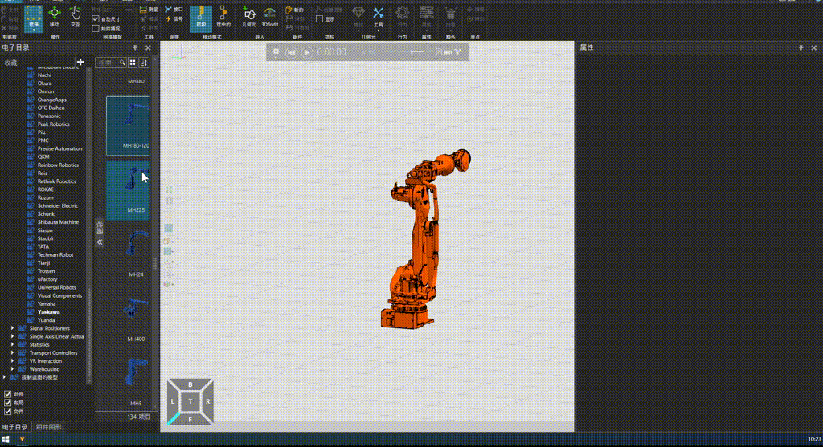Open the Windows Start button
The image size is (823, 447).
[x=6, y=439]
